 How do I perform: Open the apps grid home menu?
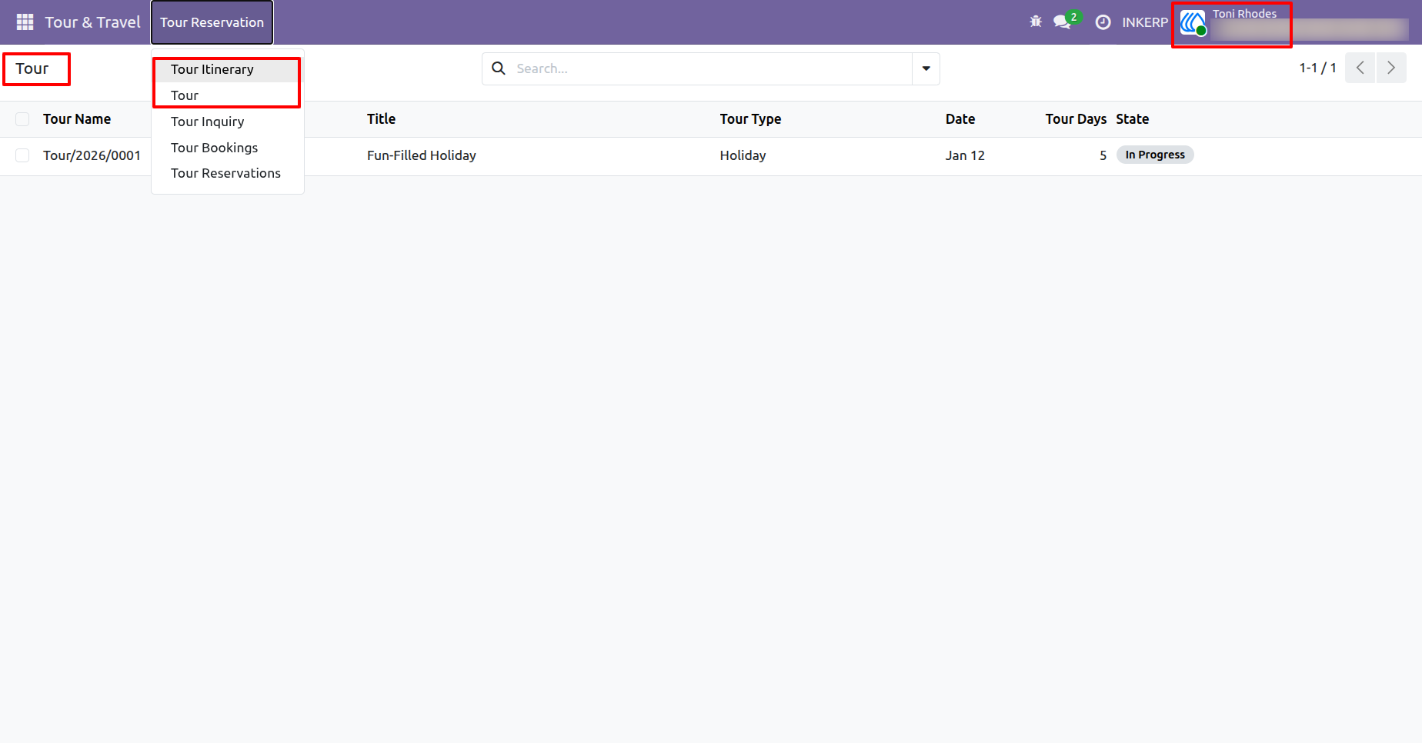click(25, 22)
